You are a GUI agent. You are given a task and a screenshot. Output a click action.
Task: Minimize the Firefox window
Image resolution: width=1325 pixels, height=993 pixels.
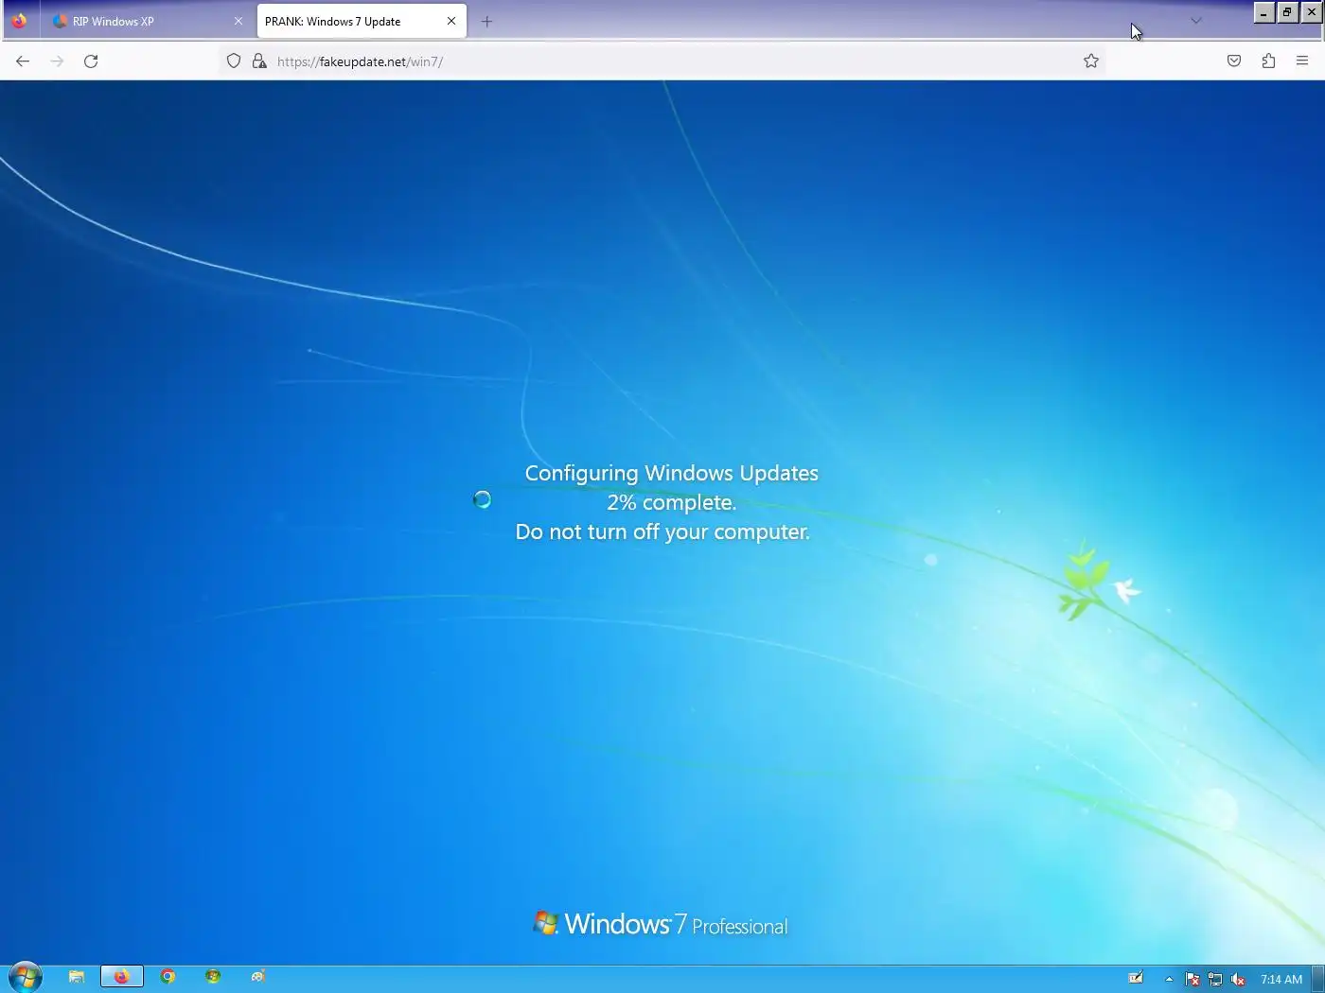pyautogui.click(x=1264, y=12)
